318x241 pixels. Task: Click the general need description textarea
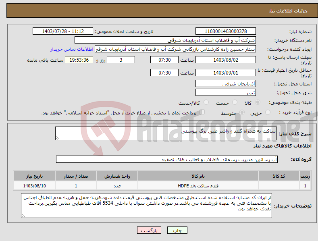point(166,133)
